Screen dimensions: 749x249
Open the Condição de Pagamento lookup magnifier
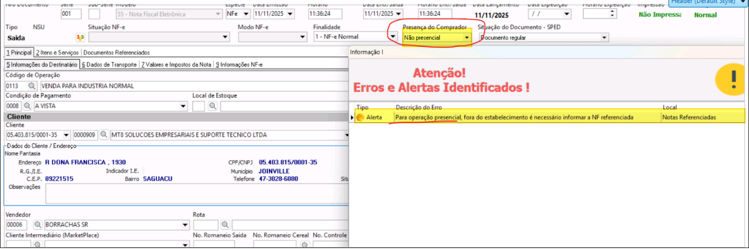[27, 106]
